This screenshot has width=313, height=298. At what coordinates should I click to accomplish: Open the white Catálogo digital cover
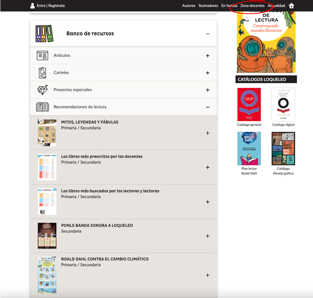coord(283,104)
